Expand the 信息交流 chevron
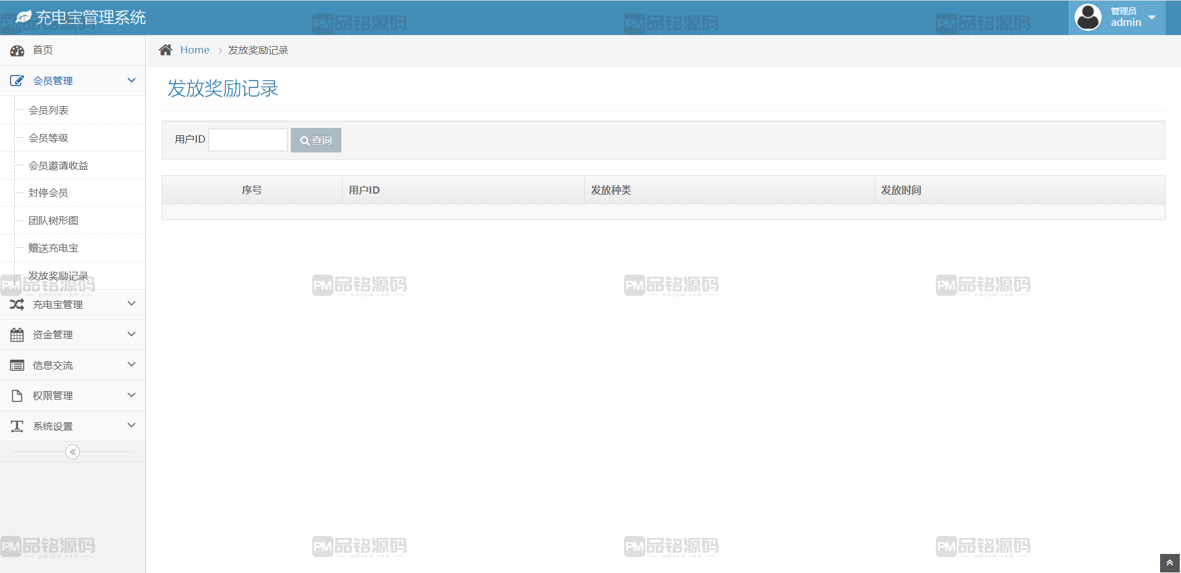 click(132, 365)
